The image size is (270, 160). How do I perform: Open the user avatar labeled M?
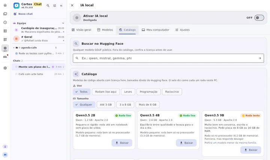pyautogui.click(x=5, y=155)
